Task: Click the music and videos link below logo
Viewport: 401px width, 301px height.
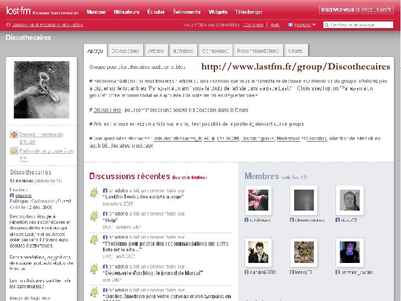Action: 47,25
